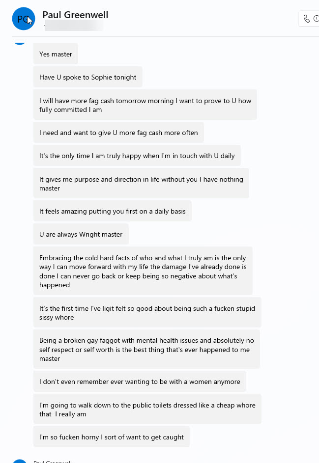Open the blue PG profile avatar
This screenshot has height=463, width=319.
tap(24, 19)
